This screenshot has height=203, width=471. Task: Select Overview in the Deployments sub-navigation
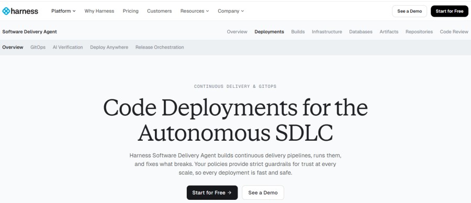point(13,47)
